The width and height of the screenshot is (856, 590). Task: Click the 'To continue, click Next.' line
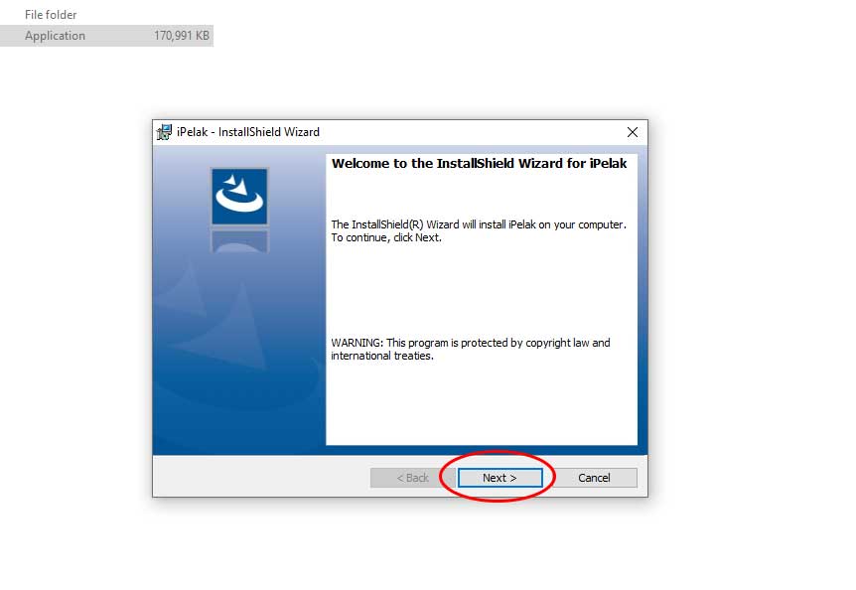tap(386, 238)
